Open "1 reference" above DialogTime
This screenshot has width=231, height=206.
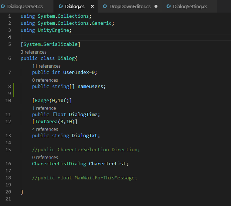click(x=44, y=108)
